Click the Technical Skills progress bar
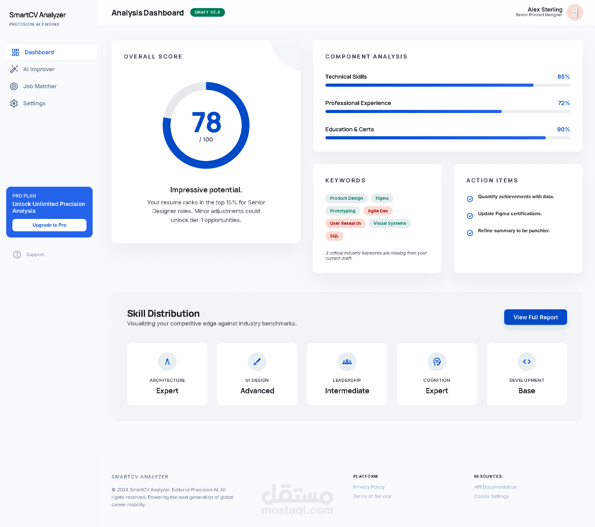This screenshot has height=527, width=595. [x=447, y=85]
